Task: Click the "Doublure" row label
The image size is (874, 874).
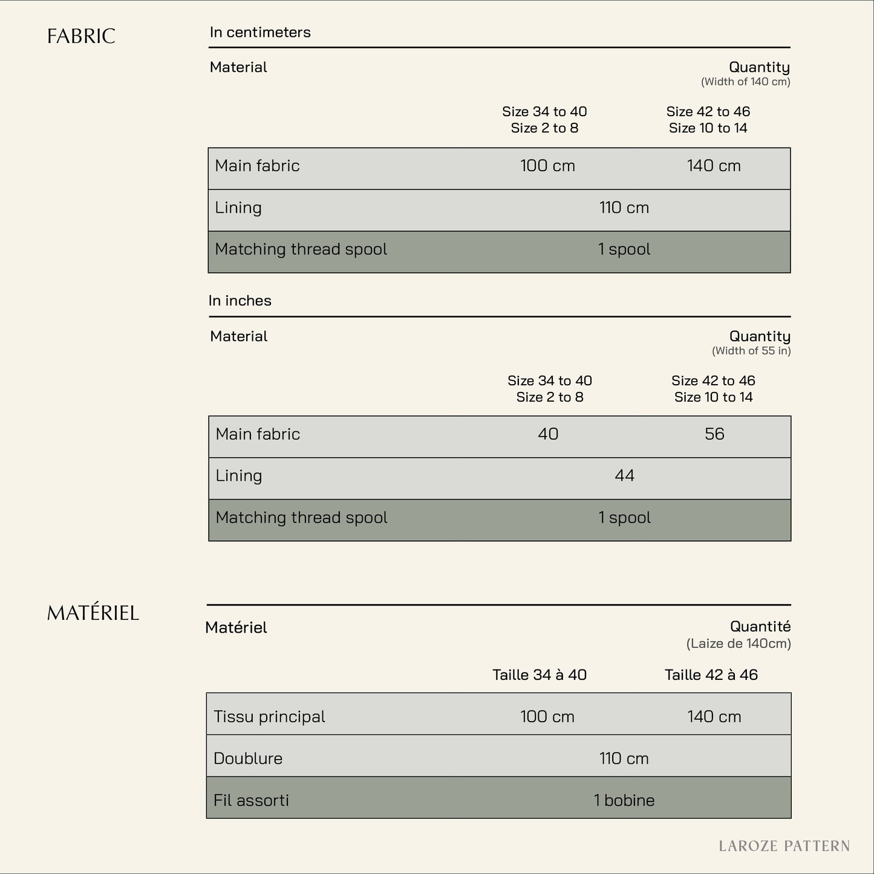Action: pyautogui.click(x=248, y=758)
